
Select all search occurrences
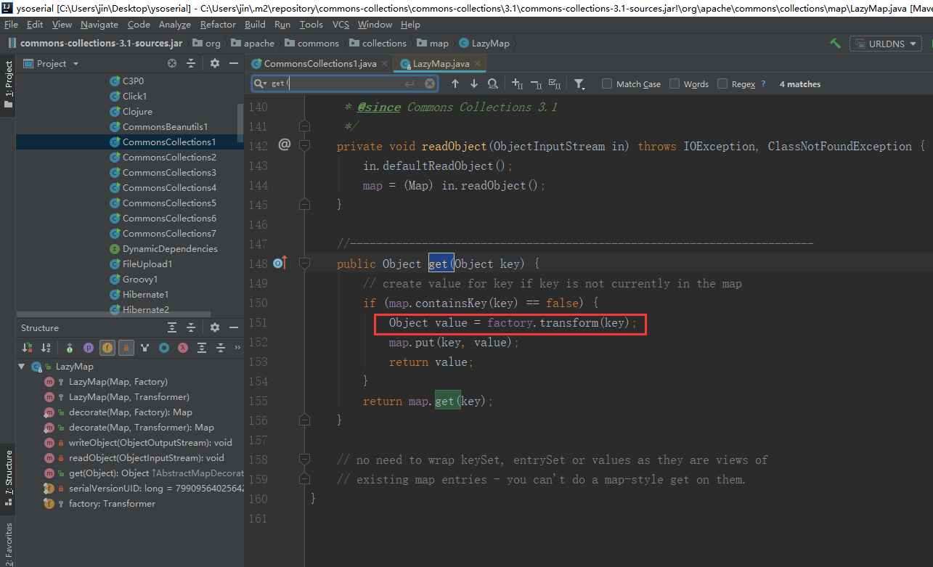pos(555,83)
